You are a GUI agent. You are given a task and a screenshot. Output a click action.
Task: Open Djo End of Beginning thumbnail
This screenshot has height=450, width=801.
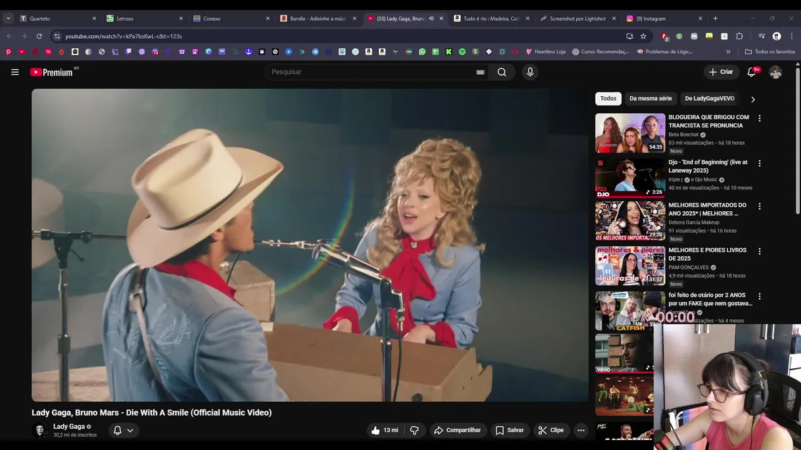point(630,177)
